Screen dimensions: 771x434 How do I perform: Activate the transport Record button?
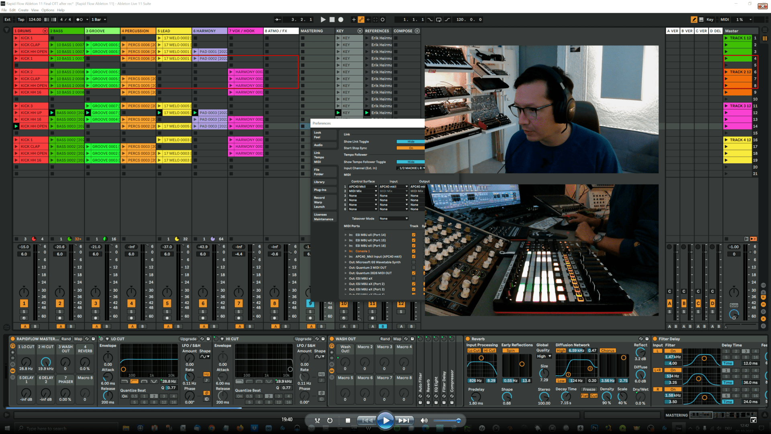pyautogui.click(x=340, y=19)
